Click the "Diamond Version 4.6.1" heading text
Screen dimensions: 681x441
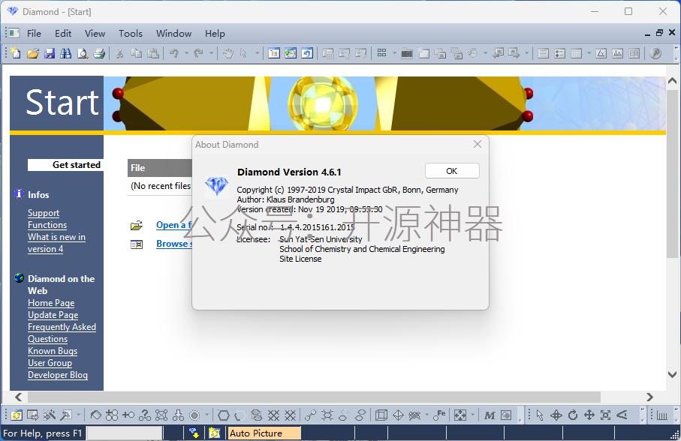[289, 172]
